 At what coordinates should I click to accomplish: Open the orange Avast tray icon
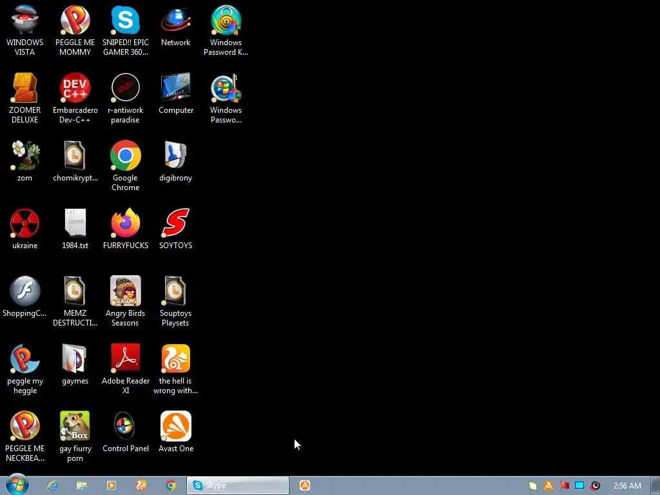coord(548,486)
